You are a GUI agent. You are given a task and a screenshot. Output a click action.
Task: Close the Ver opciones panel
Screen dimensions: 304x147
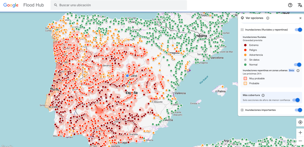pyautogui.click(x=300, y=18)
